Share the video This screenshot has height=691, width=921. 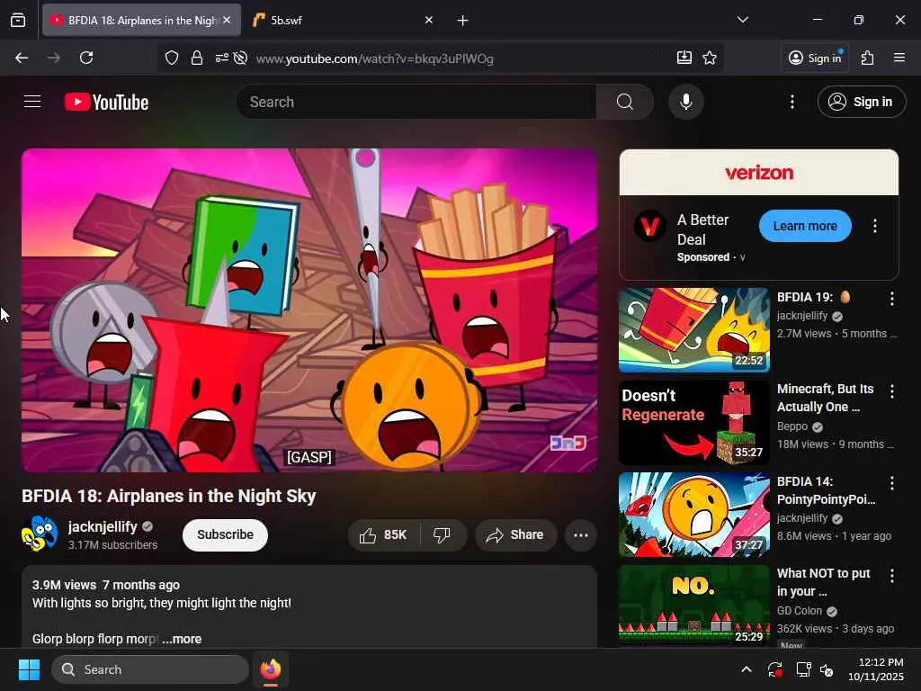[x=515, y=534]
